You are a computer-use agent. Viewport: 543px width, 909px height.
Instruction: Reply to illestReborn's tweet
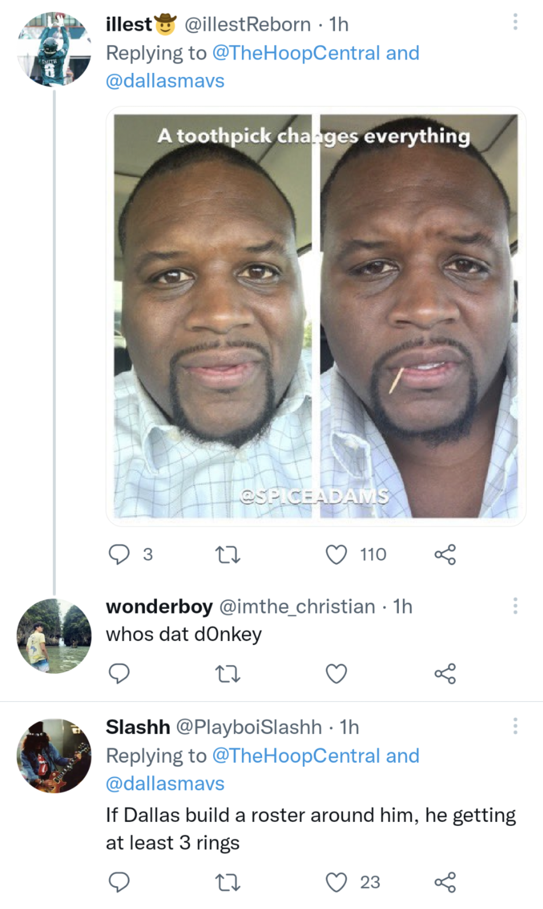pyautogui.click(x=119, y=554)
